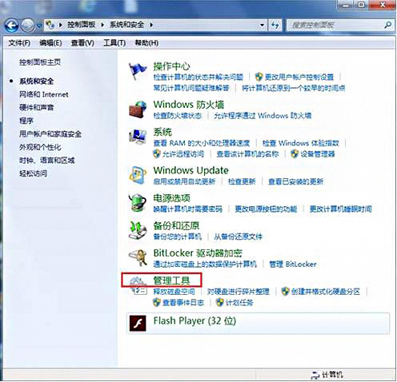Open 将计算机还原到一个较早的时间点

(x=294, y=88)
